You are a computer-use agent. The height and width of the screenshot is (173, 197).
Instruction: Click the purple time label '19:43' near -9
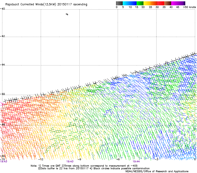[70, 162]
